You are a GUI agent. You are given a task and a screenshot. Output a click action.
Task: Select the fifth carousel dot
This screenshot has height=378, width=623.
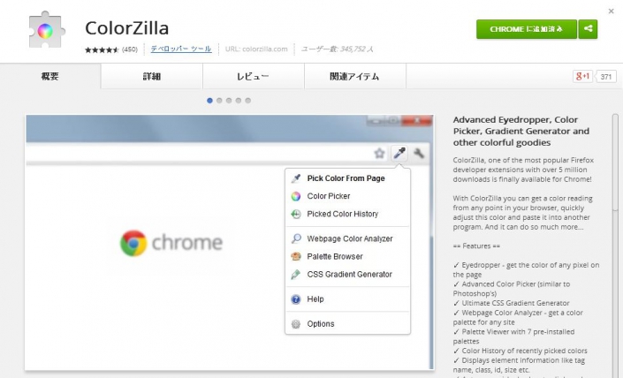(x=248, y=101)
